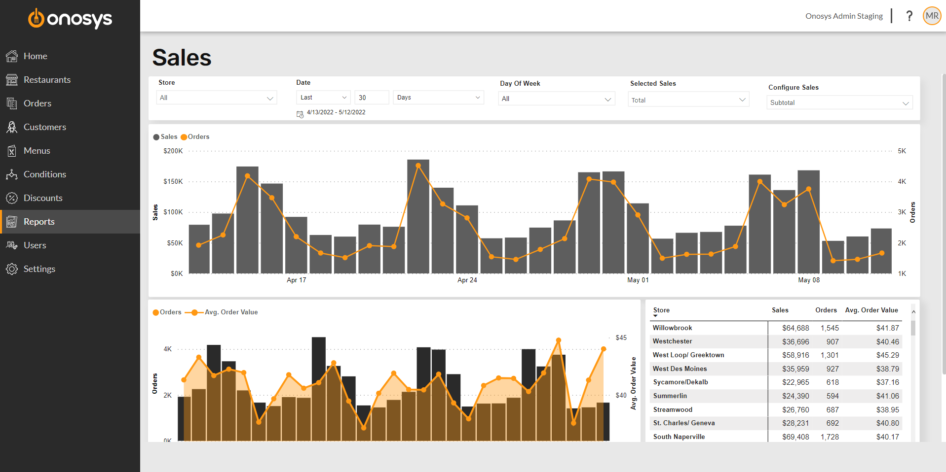Open the date range calendar icon
The width and height of the screenshot is (946, 472).
pos(300,114)
